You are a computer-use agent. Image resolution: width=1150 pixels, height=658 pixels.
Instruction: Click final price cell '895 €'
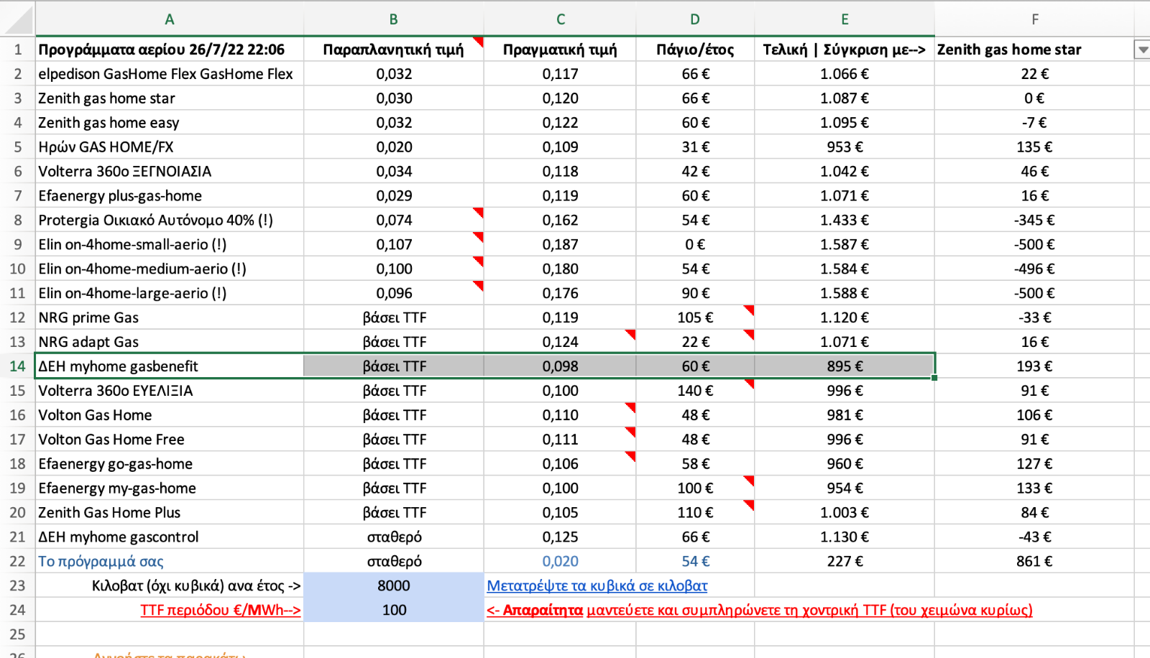[x=845, y=366]
